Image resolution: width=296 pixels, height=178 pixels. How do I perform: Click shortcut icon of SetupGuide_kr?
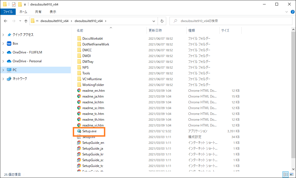point(79,154)
